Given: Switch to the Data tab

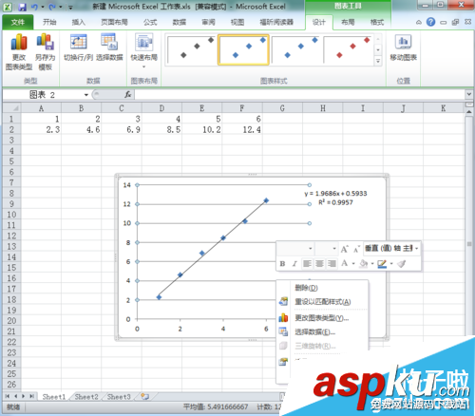Looking at the screenshot, I should 180,22.
